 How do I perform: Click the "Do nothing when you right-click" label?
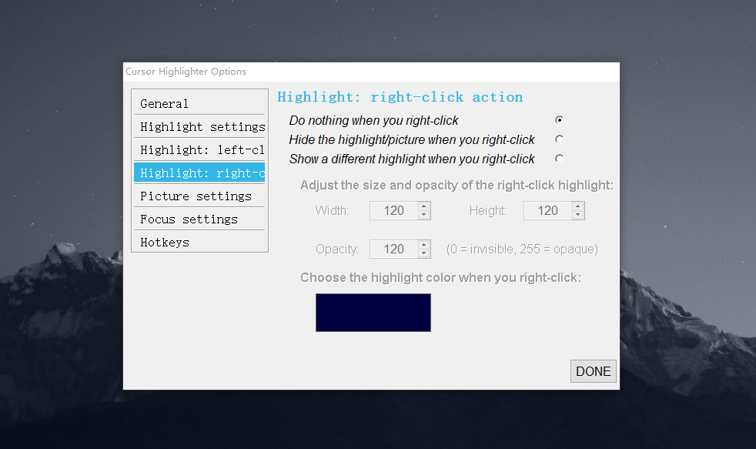373,120
